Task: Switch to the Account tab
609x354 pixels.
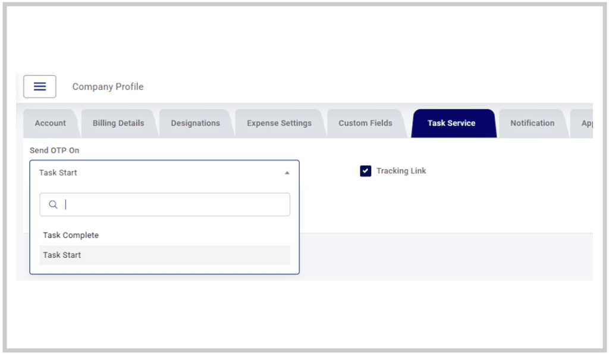Action: click(x=51, y=123)
